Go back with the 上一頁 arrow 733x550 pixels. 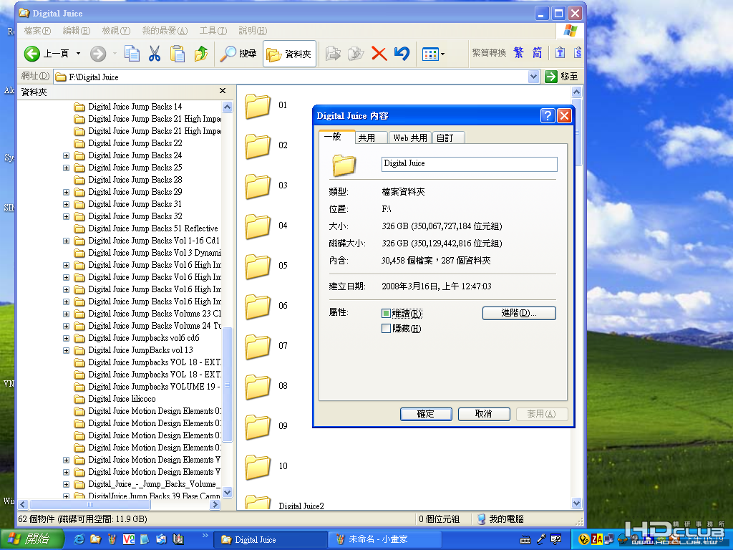tap(47, 54)
